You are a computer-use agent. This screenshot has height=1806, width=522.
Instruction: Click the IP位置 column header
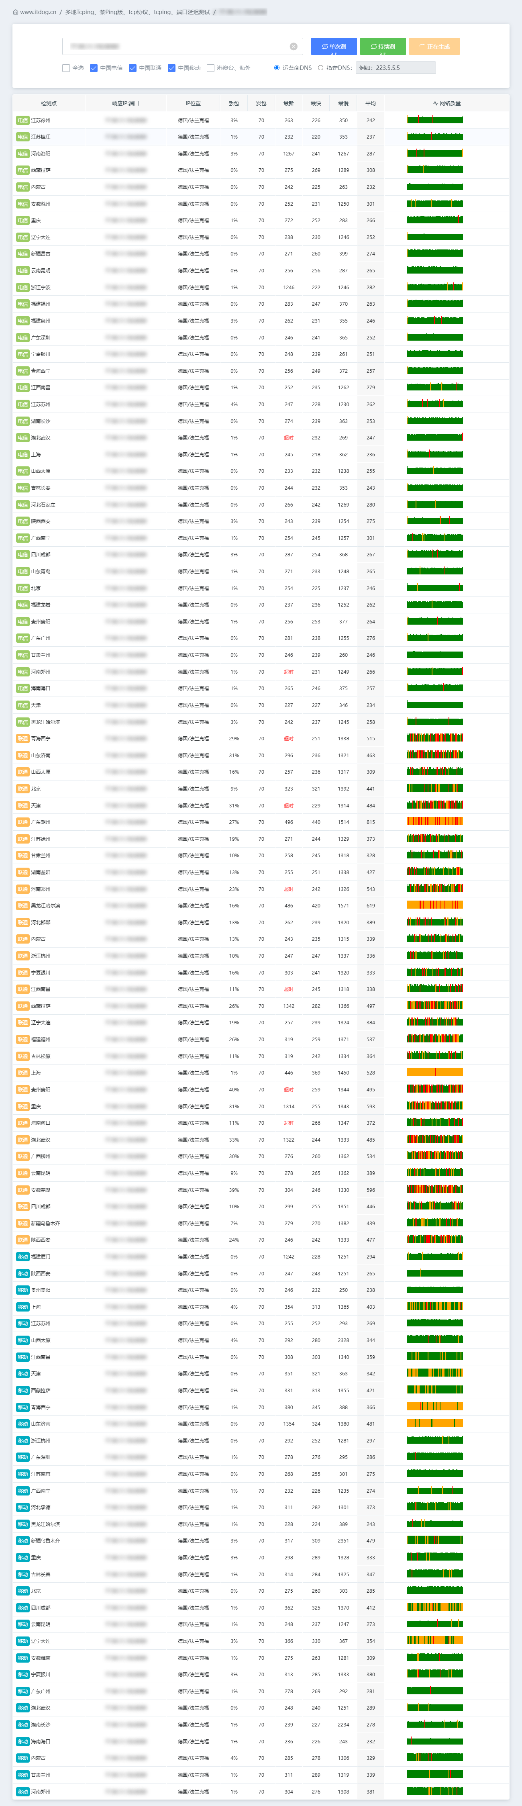point(194,103)
